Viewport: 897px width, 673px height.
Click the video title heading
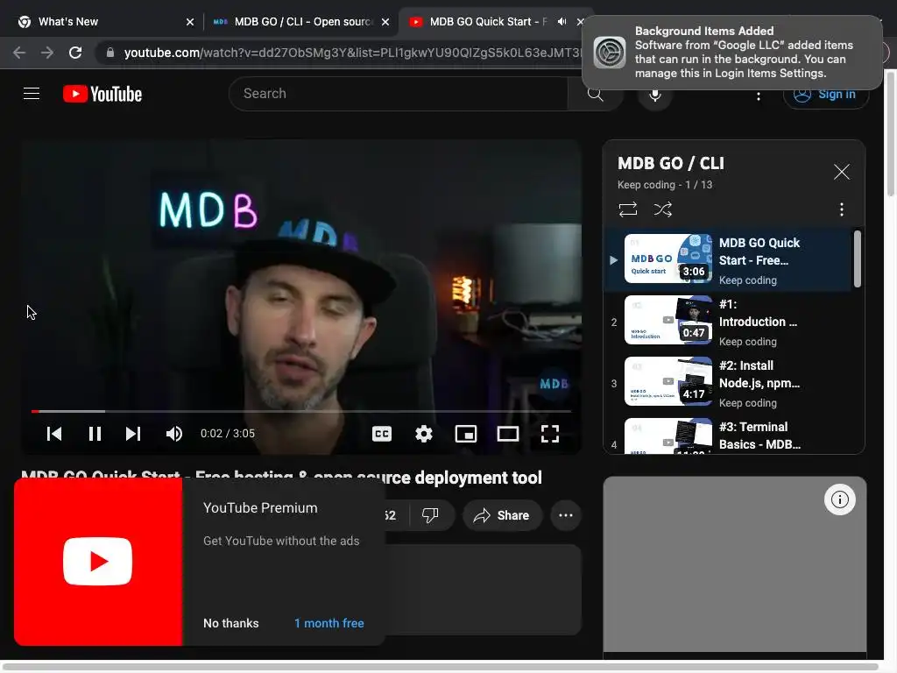click(x=281, y=478)
